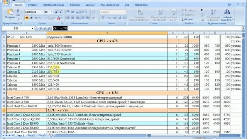Open the Общий number format dropdown
The height and width of the screenshot is (139, 247).
pos(125,12)
